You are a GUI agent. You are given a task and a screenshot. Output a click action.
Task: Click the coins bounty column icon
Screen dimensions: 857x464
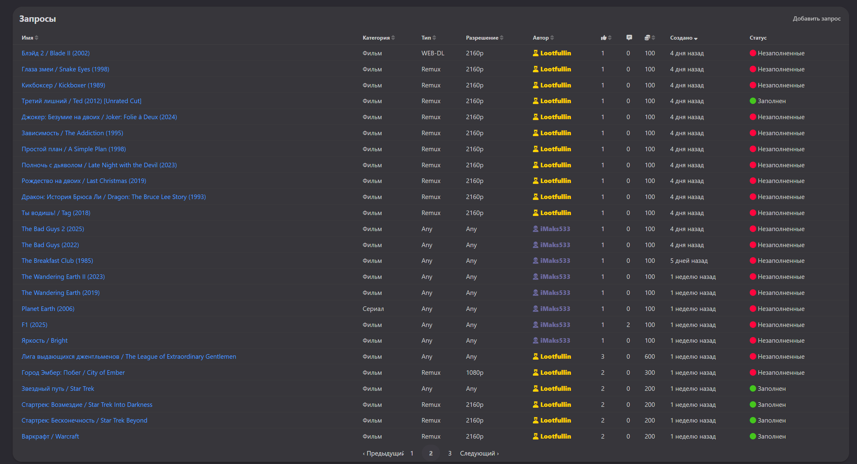coord(647,38)
